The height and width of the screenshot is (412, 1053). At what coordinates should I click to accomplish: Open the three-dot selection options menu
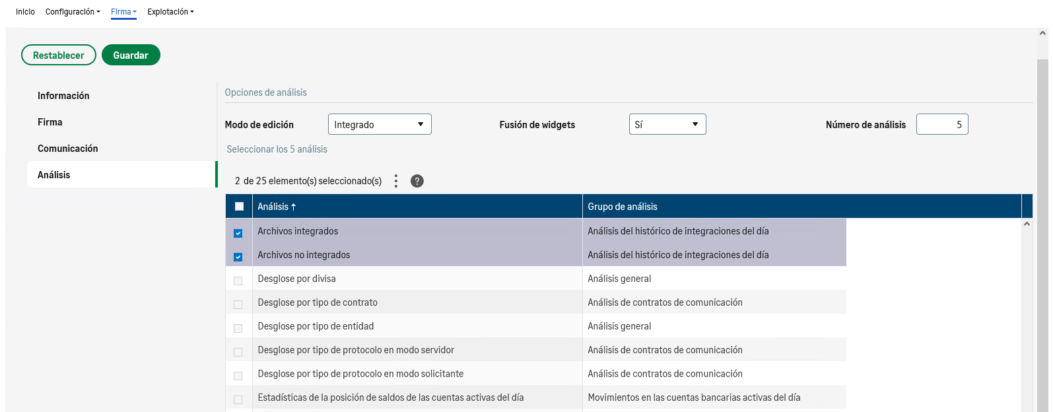396,181
